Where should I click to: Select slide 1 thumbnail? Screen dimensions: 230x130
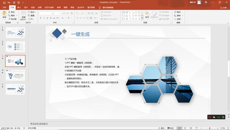[x=15, y=32]
